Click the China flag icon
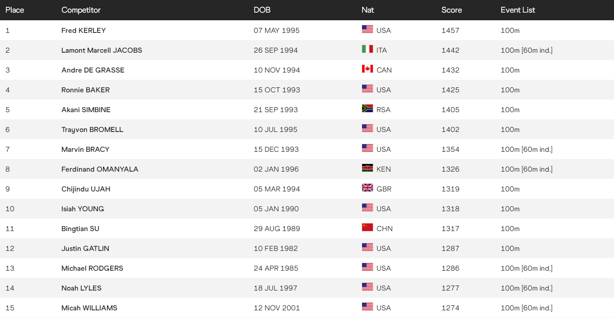 click(x=367, y=227)
